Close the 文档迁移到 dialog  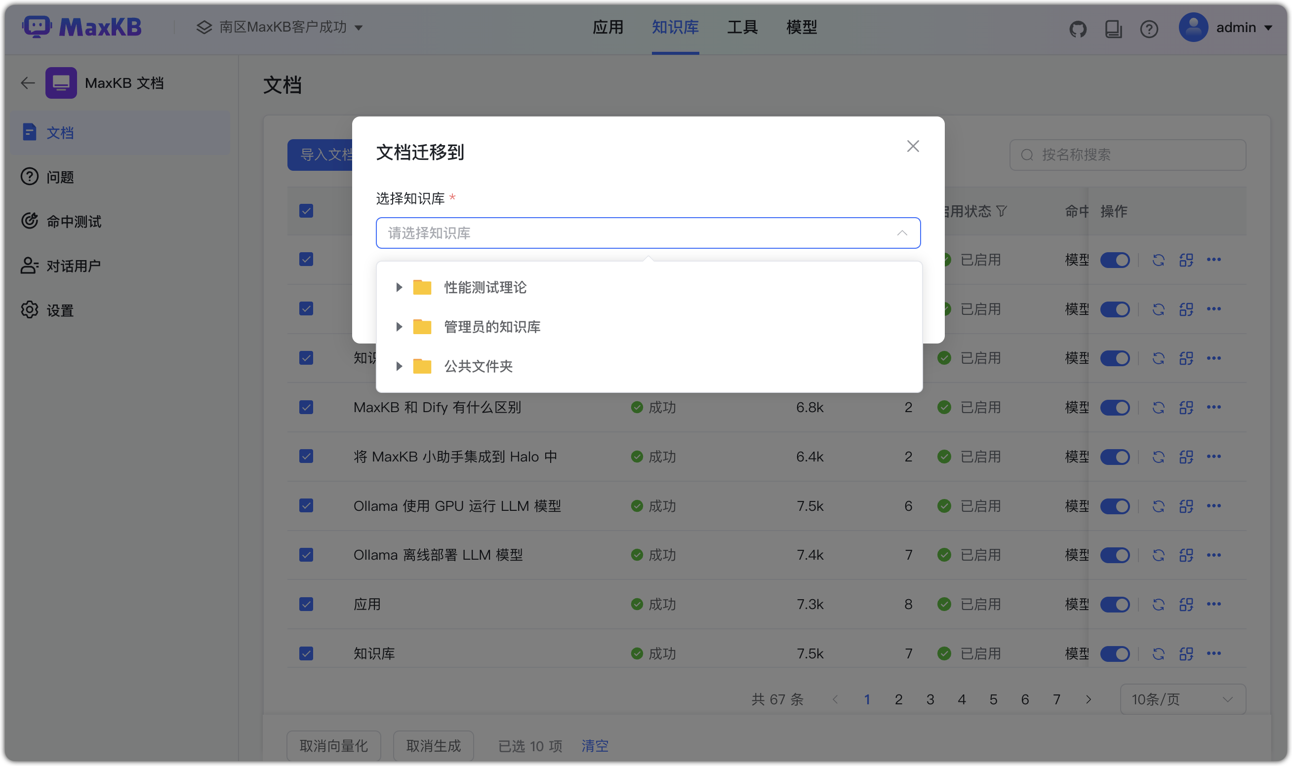tap(913, 146)
